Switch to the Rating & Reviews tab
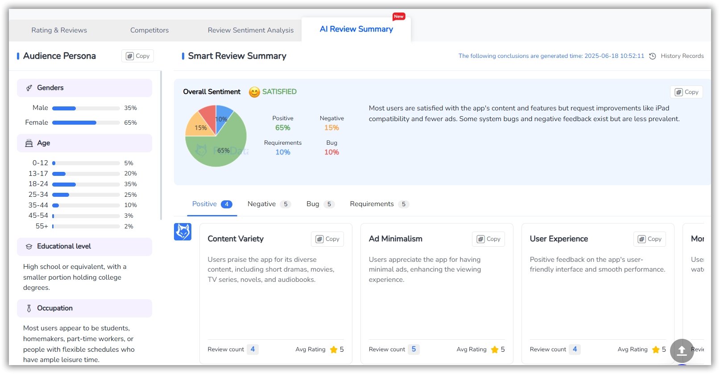 pos(59,30)
